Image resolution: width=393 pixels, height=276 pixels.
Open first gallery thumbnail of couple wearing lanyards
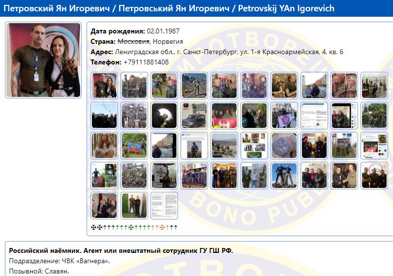(104, 86)
